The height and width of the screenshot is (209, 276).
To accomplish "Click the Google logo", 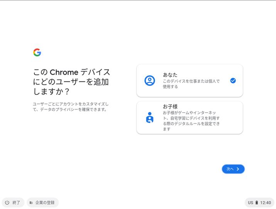I will 37,52.
